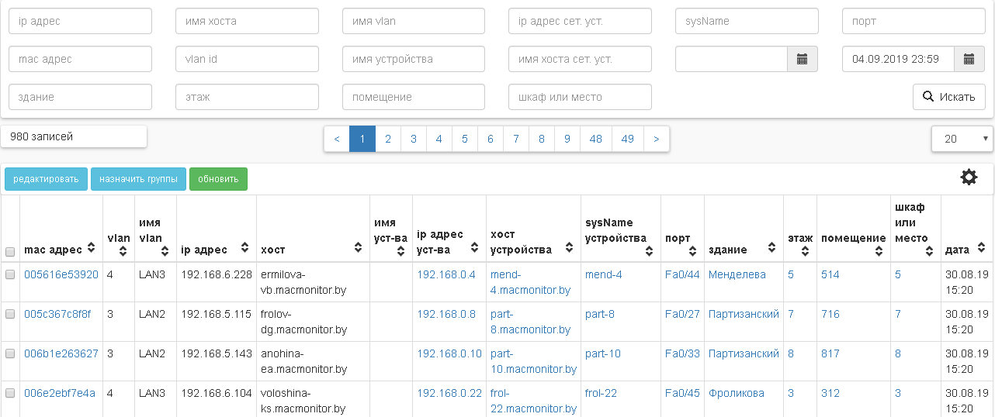Image resolution: width=995 pixels, height=417 pixels.
Task: Go to next page with > arrow
Action: tap(657, 139)
